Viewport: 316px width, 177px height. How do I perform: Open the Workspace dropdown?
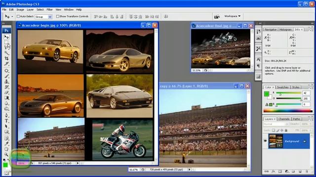pyautogui.click(x=232, y=16)
